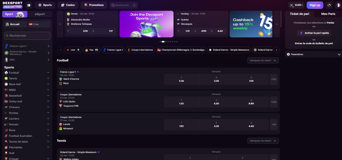Click the Tennis de table paddle icon

tap(6, 142)
